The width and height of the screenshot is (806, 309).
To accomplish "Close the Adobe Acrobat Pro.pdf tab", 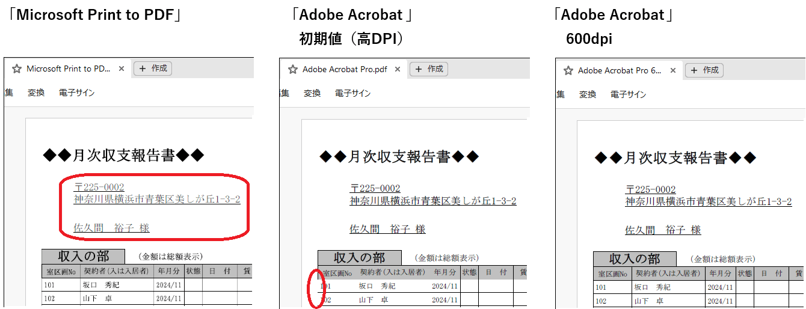I will tap(398, 69).
